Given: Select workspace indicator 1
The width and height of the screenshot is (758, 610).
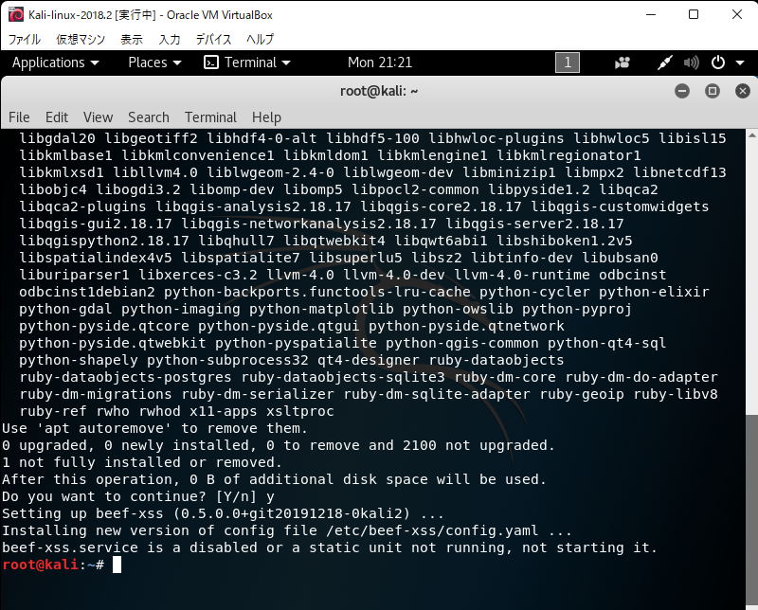Looking at the screenshot, I should pyautogui.click(x=568, y=63).
